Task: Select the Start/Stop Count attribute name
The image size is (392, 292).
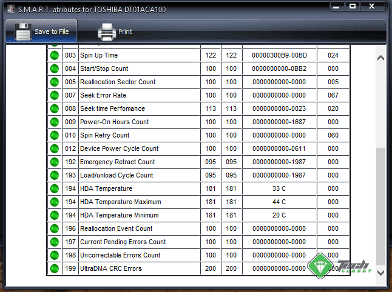Action: click(x=104, y=68)
